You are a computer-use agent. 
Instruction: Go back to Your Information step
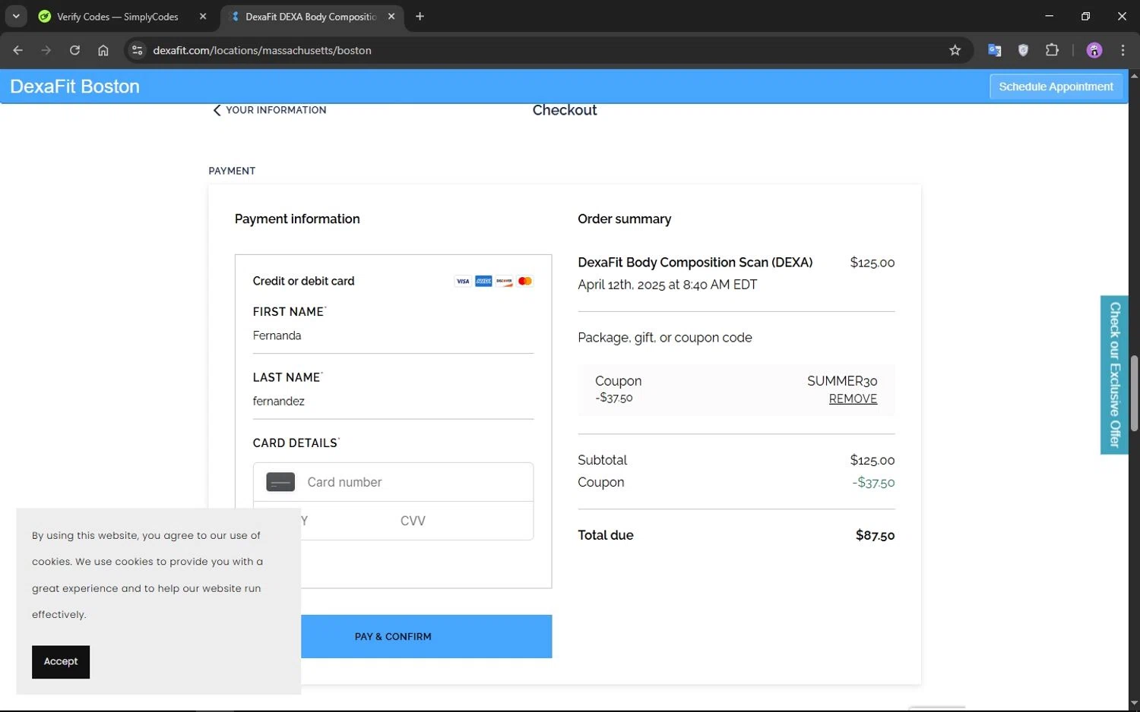(270, 110)
